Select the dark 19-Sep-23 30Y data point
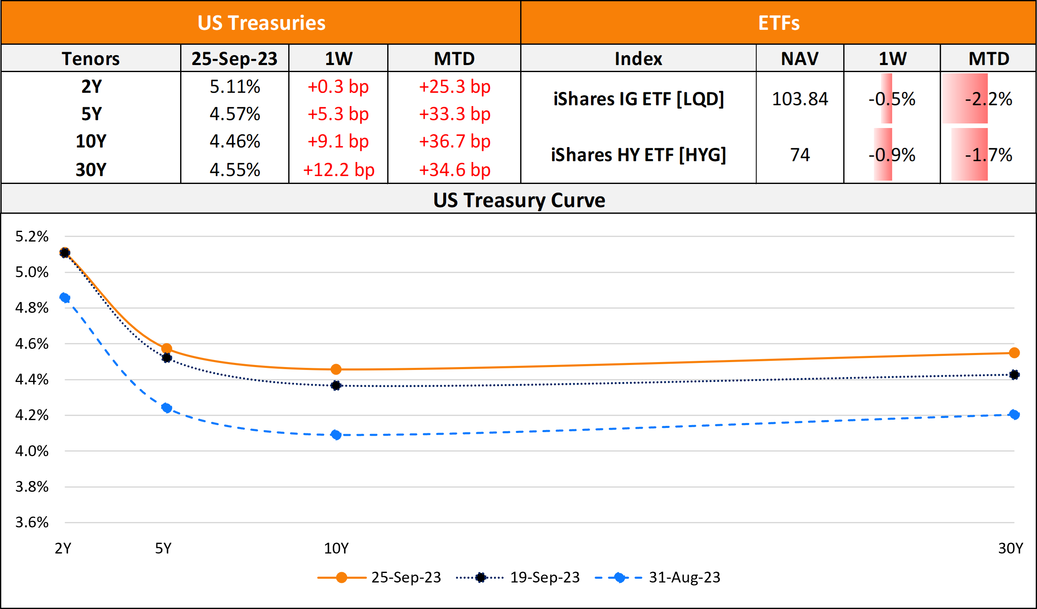 point(1014,375)
